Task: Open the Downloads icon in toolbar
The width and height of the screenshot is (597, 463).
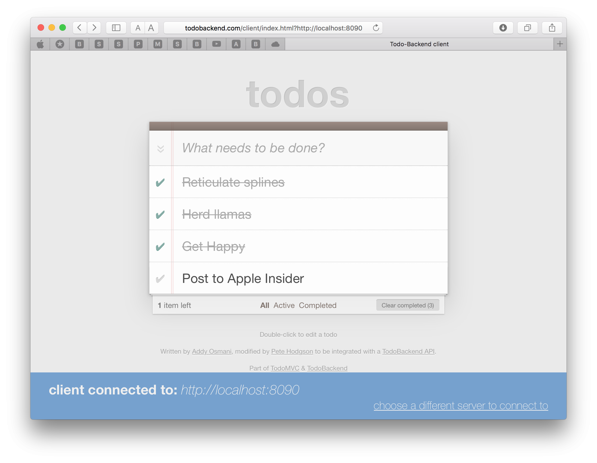Action: (x=503, y=28)
